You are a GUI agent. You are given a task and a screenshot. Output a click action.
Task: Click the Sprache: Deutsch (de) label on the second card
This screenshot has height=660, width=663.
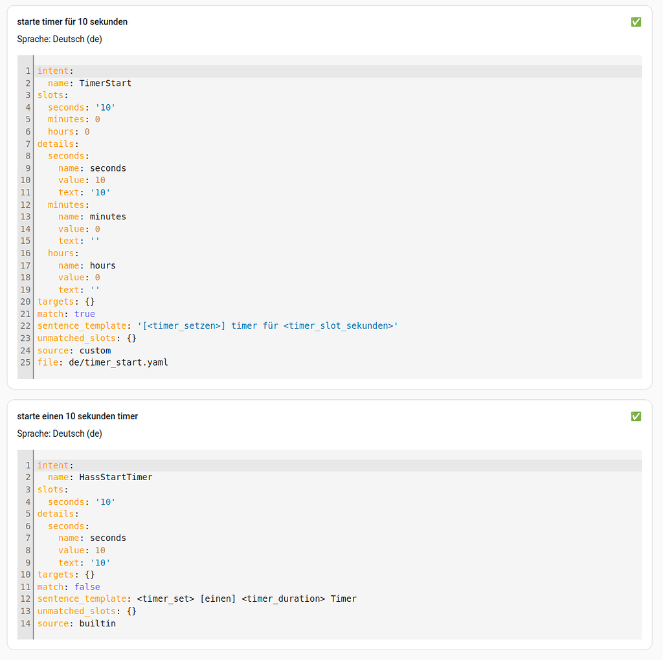(x=59, y=434)
